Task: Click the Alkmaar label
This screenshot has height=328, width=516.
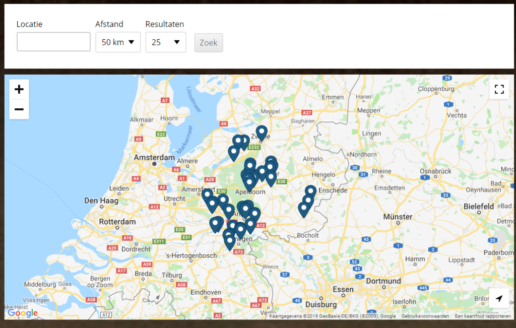Action: [142, 120]
